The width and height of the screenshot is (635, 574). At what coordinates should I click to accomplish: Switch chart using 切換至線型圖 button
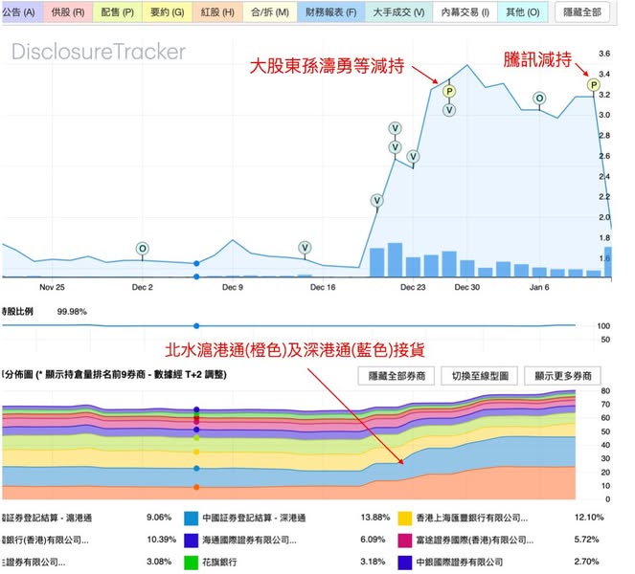480,376
